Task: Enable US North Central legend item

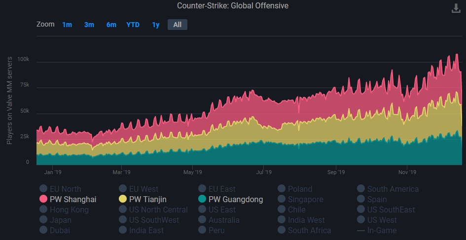Action: point(153,210)
